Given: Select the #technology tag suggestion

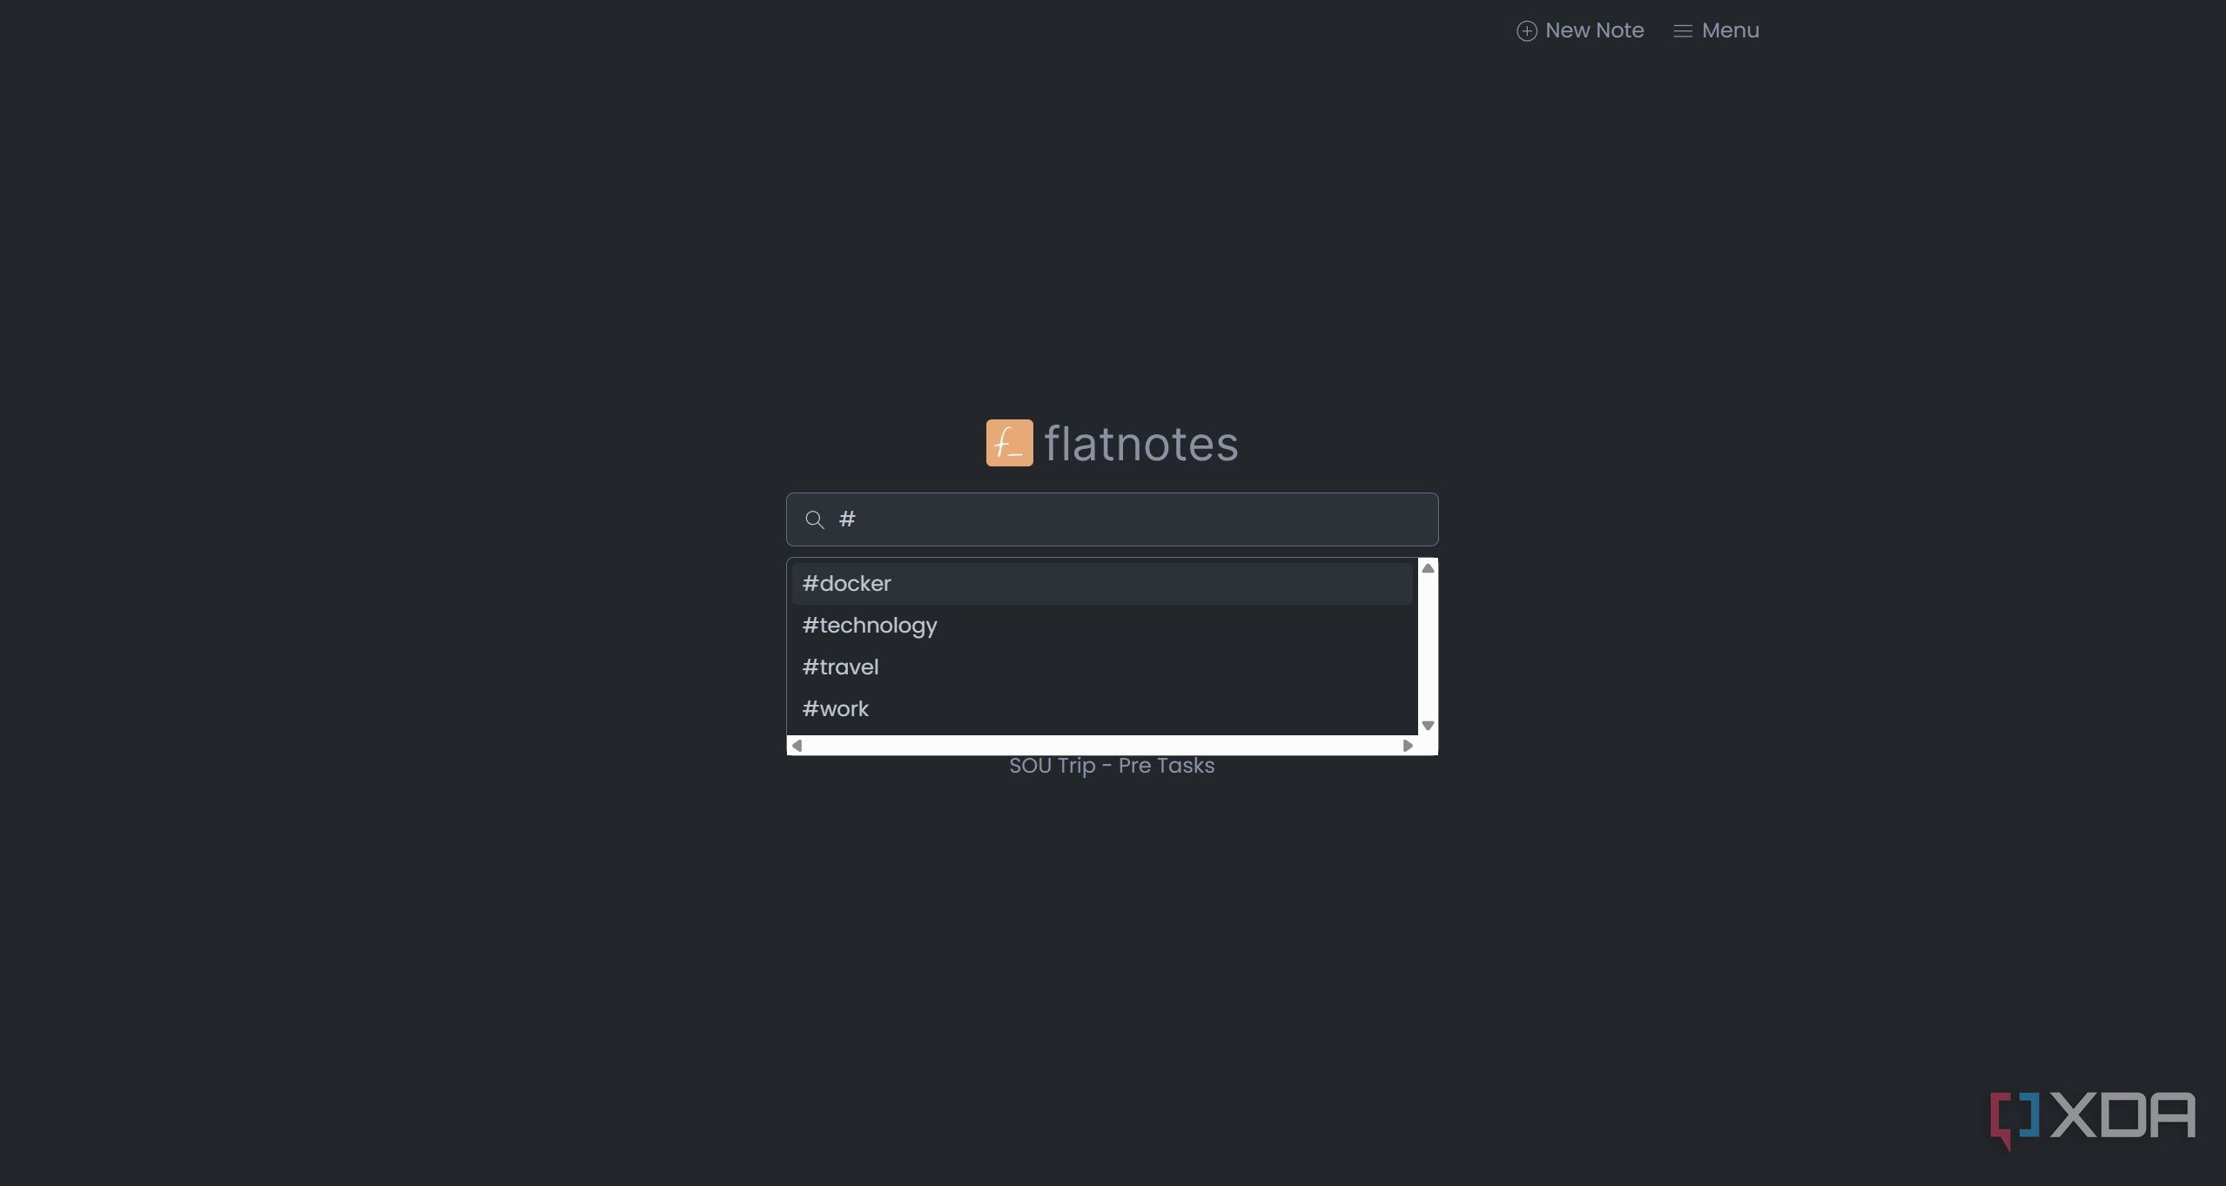Looking at the screenshot, I should pyautogui.click(x=1101, y=626).
